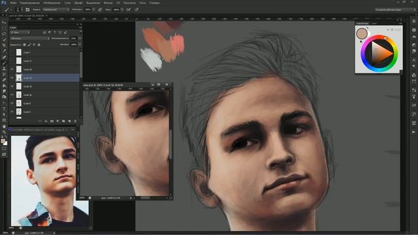Screen dimensions: 418x235
Task: Open the workspace switcher dropdown
Action: tap(395, 9)
